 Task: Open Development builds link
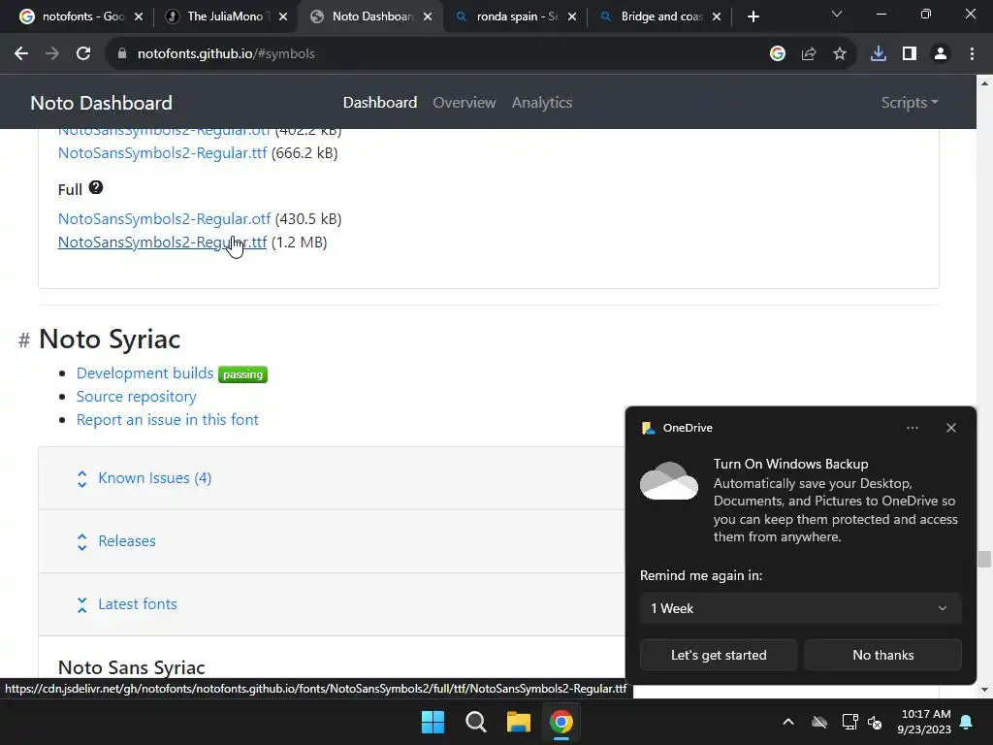click(145, 373)
